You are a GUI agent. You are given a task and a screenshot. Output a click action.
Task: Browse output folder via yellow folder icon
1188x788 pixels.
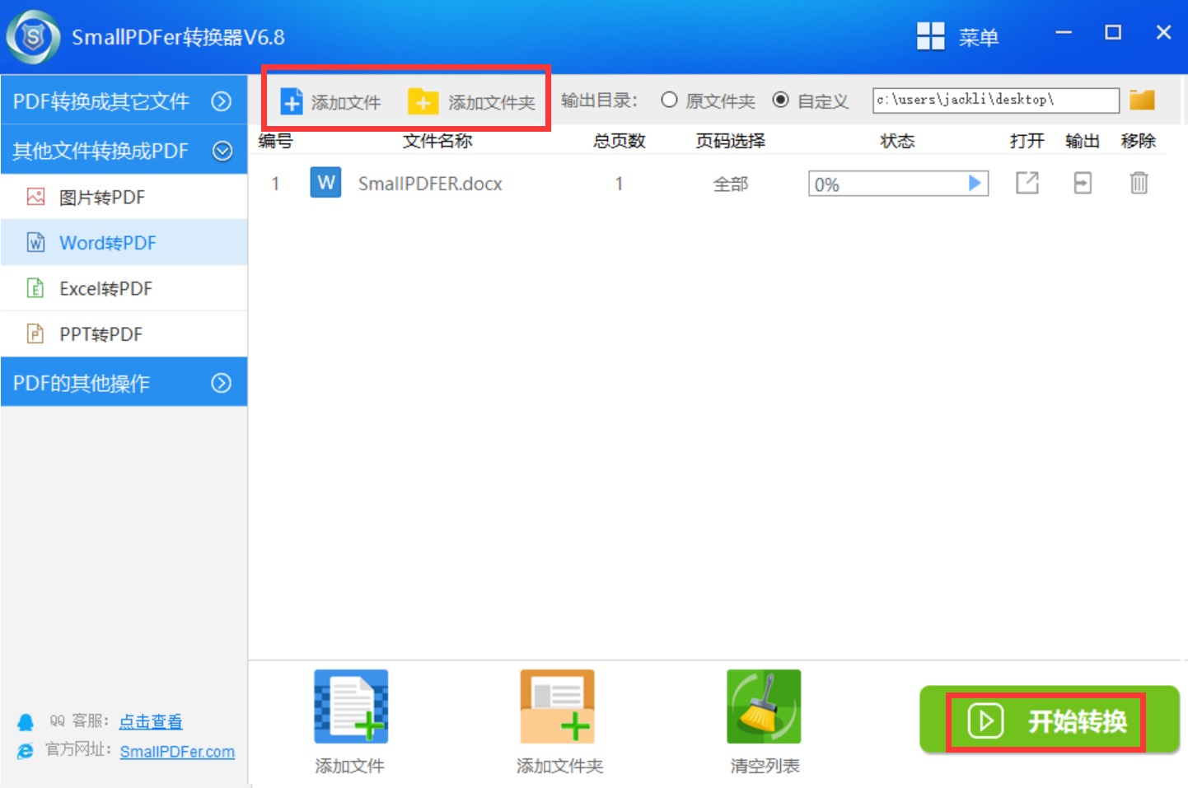1142,100
